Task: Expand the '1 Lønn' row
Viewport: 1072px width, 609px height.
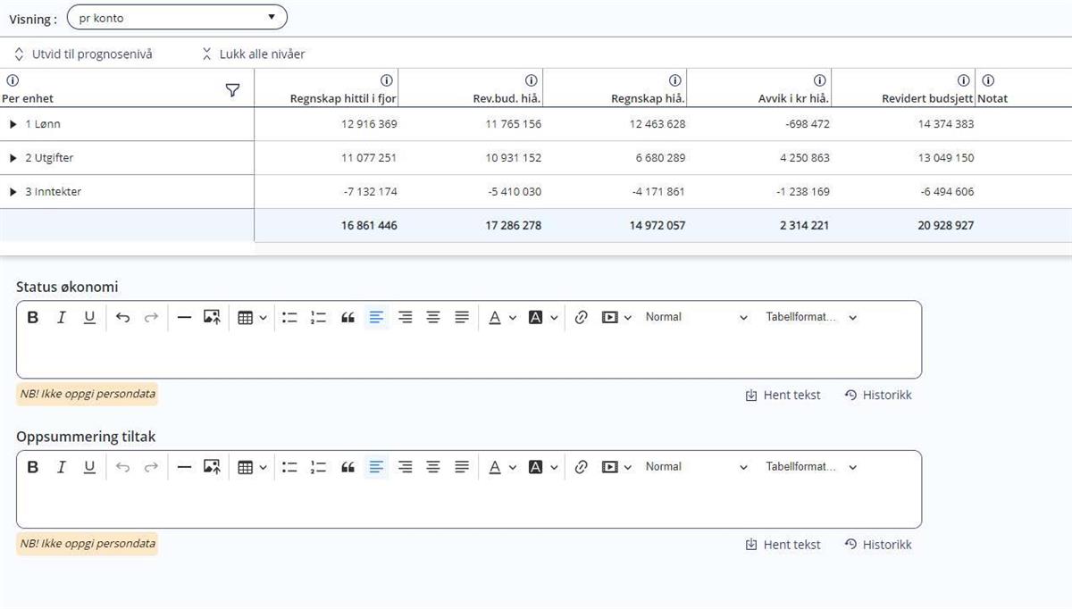Action: tap(13, 124)
